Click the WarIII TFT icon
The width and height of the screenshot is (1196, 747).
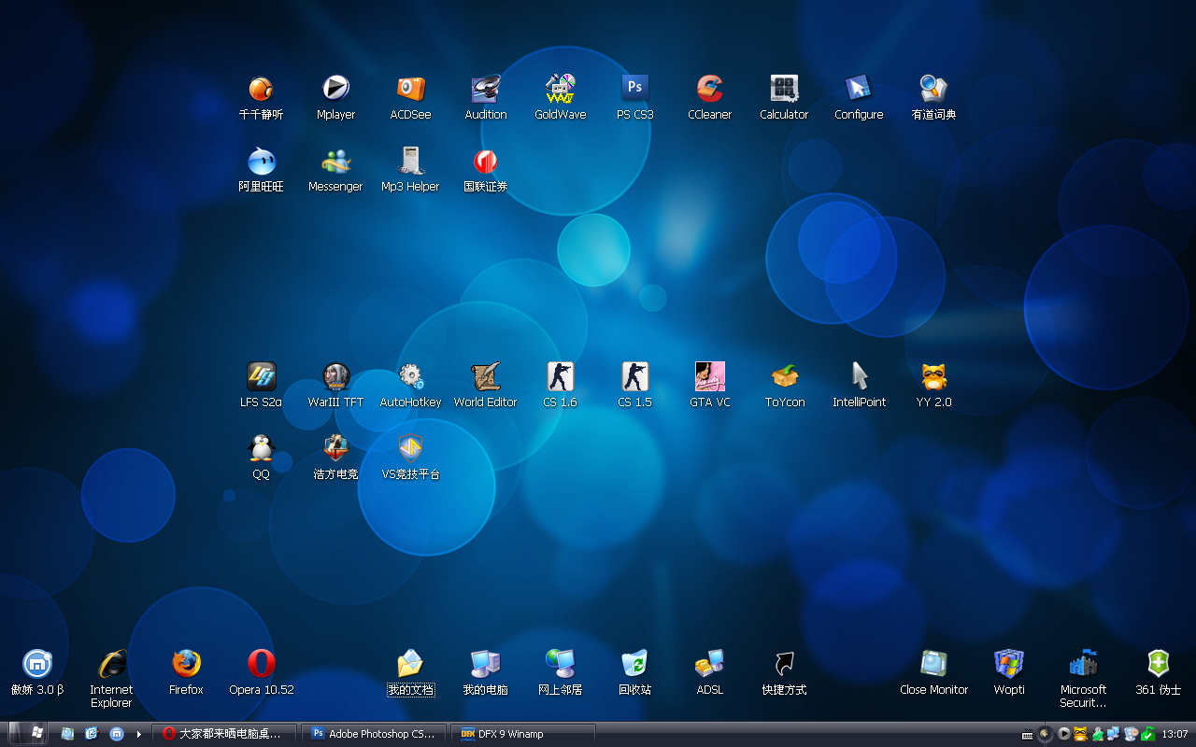point(335,386)
